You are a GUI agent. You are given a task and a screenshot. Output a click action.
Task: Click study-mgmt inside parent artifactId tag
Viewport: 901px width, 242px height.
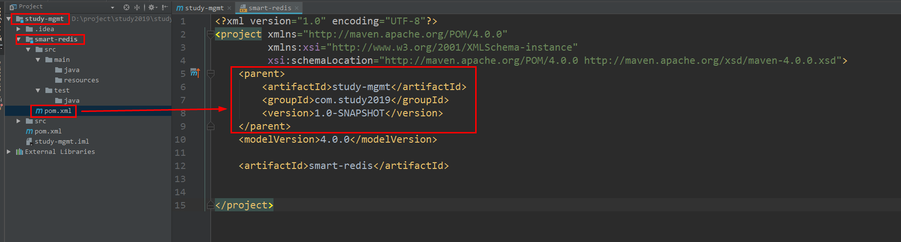[361, 87]
